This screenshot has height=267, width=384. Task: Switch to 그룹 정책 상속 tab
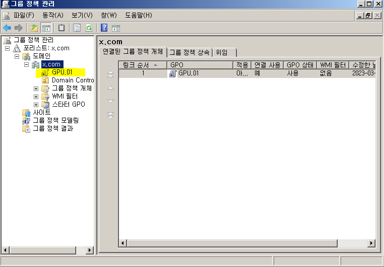click(190, 52)
